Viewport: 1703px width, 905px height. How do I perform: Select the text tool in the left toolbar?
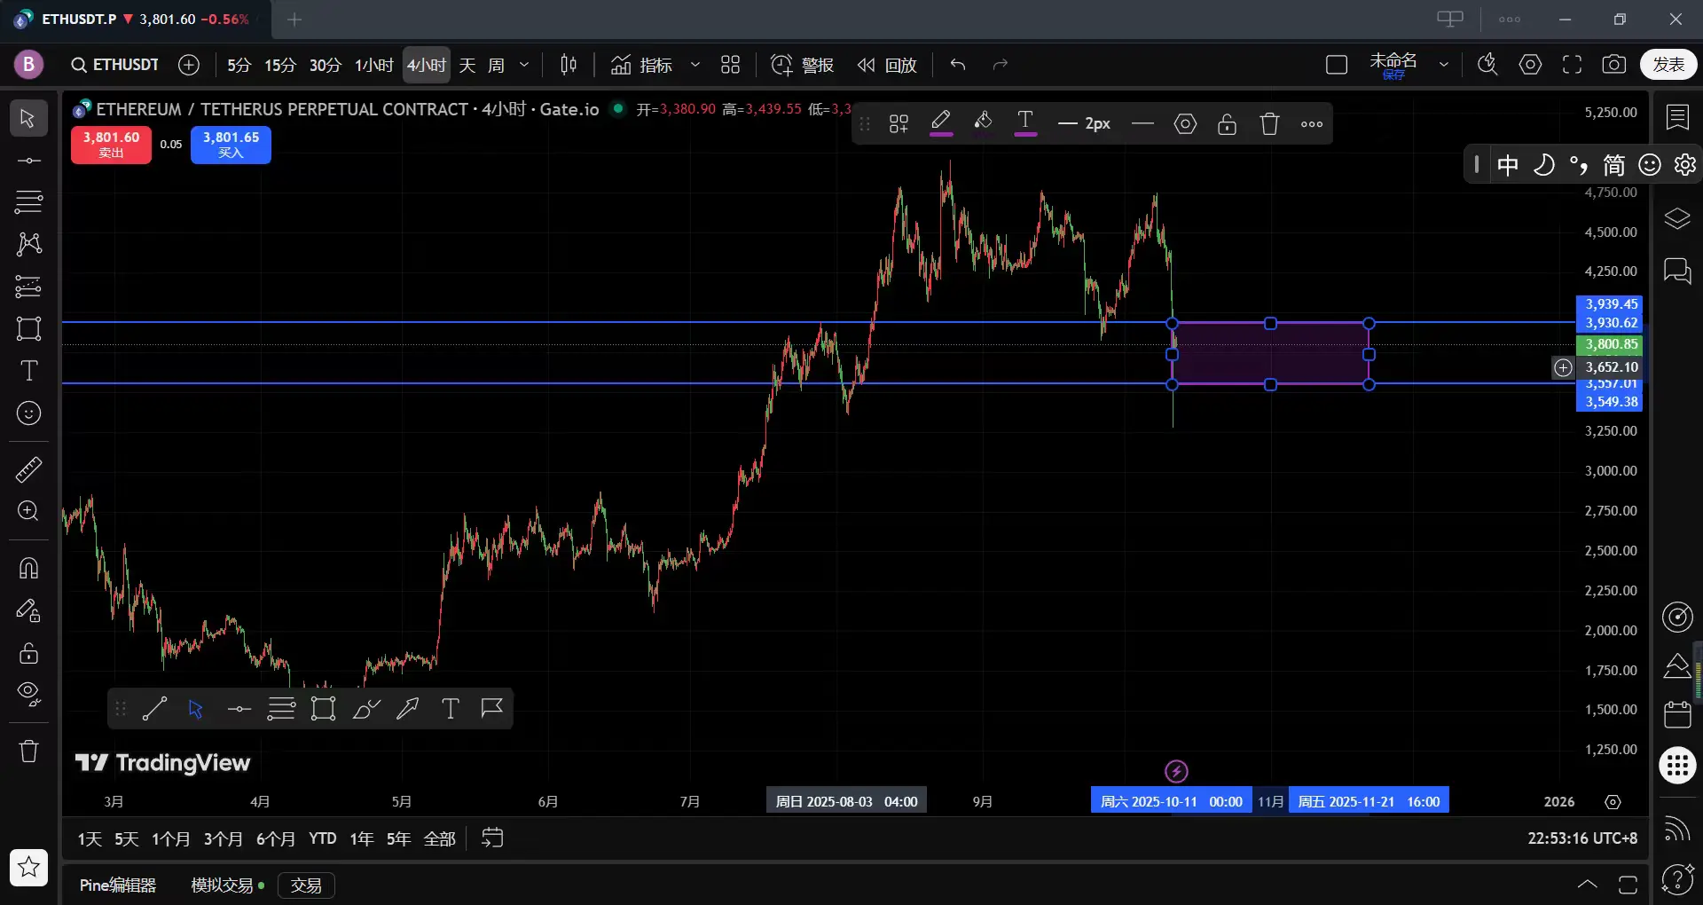[28, 371]
